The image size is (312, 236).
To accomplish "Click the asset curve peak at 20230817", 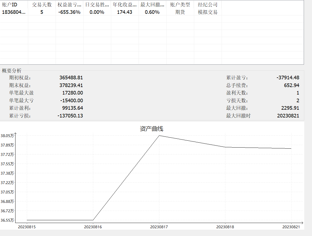I will pos(159,136).
